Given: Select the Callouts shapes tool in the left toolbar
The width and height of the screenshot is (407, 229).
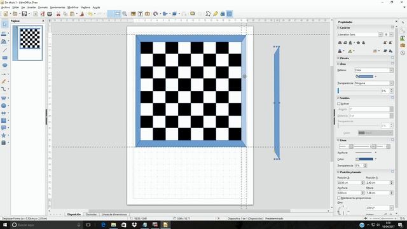Looking at the screenshot, I should 4,128.
